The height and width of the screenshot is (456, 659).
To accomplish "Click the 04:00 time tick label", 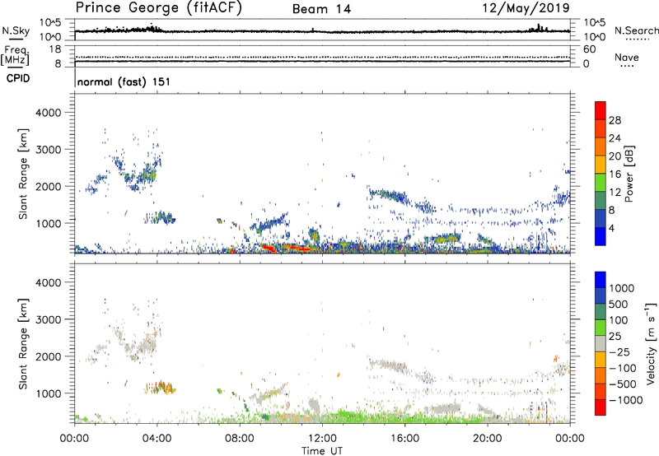I will 157,439.
